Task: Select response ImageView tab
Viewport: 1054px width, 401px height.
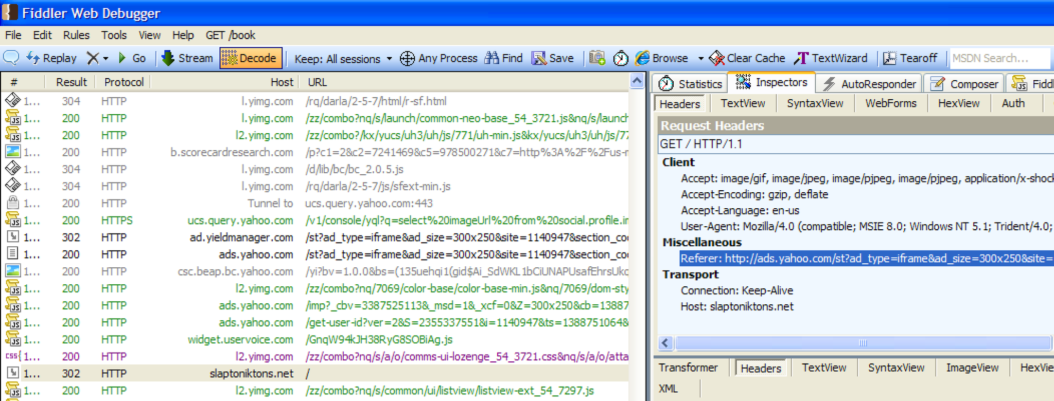Action: pyautogui.click(x=972, y=368)
